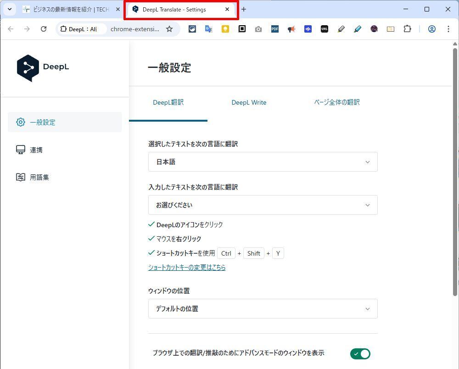
Task: Click the page's vertical scrollbar thumb
Action: (454, 172)
